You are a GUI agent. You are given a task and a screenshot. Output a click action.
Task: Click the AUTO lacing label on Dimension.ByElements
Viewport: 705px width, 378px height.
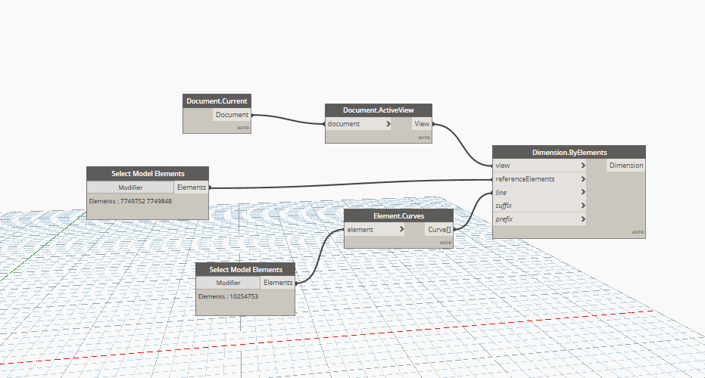pyautogui.click(x=638, y=232)
